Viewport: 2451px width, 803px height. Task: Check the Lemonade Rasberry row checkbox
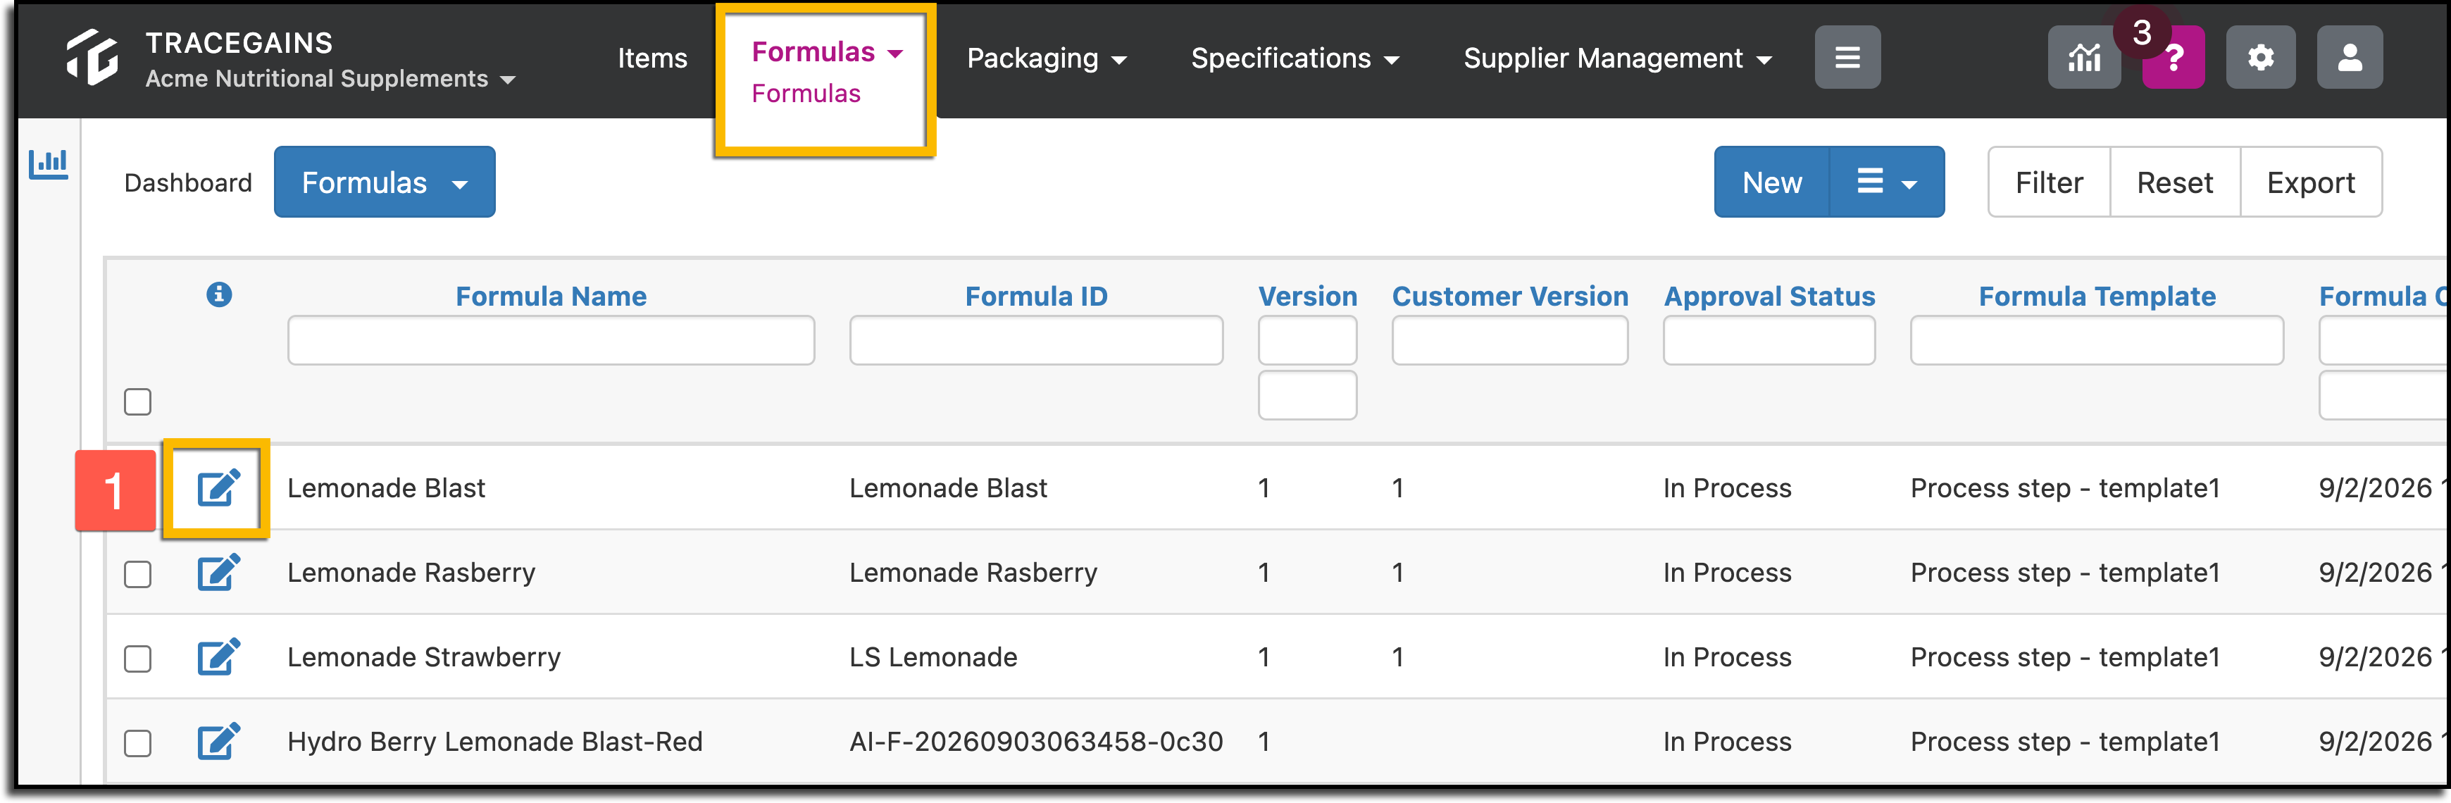138,573
